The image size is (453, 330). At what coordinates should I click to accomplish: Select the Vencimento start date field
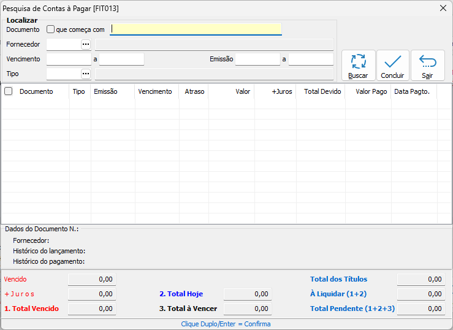click(69, 59)
